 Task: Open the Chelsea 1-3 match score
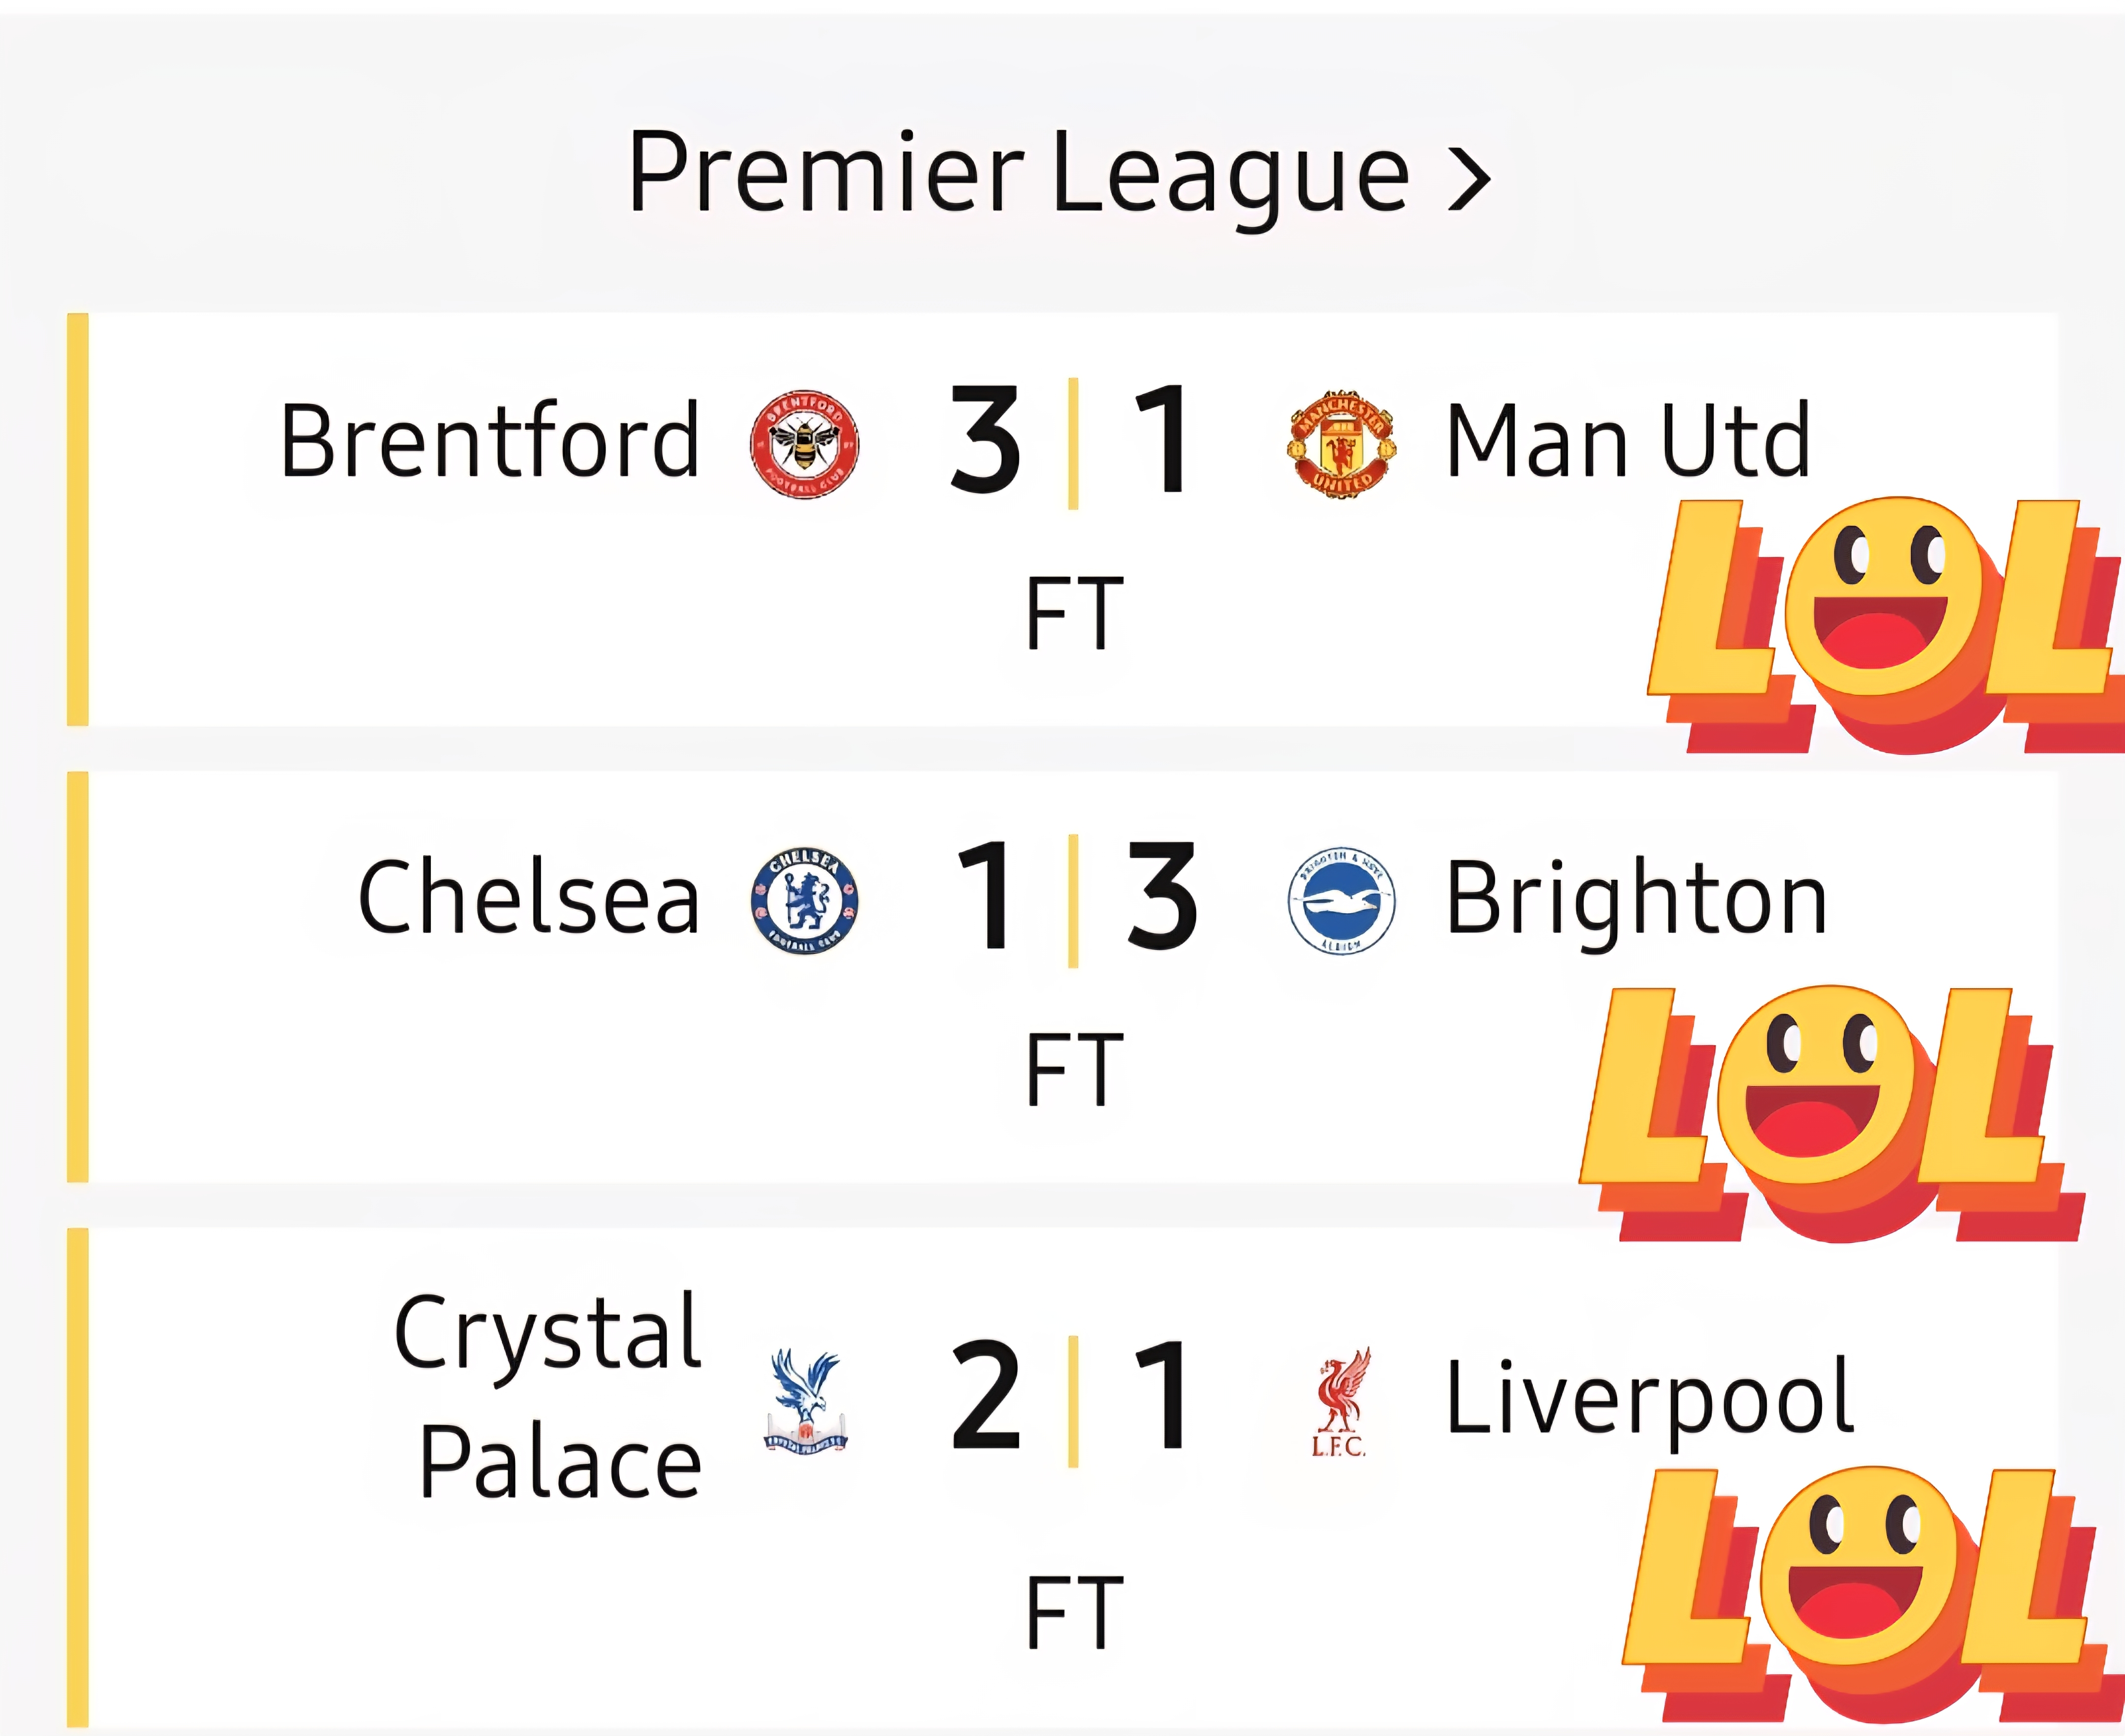[1074, 898]
